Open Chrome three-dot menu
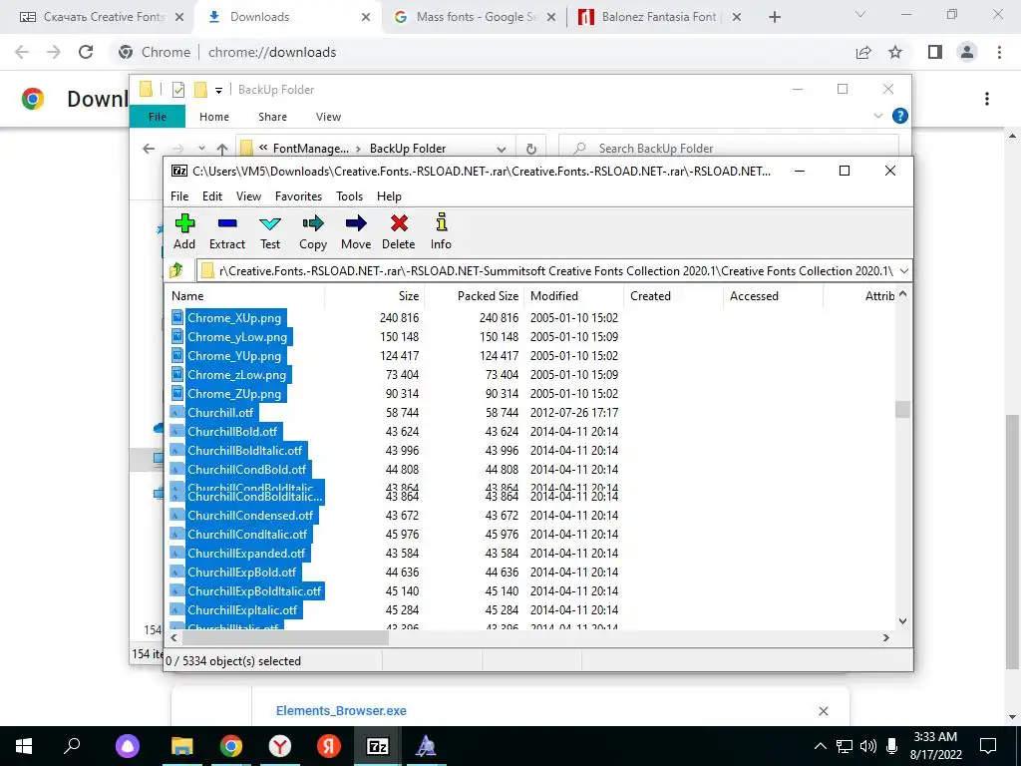1021x766 pixels. pos(999,52)
